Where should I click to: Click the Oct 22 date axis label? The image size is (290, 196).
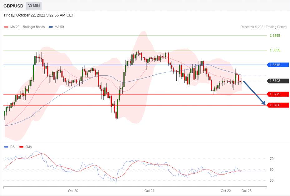(226, 191)
